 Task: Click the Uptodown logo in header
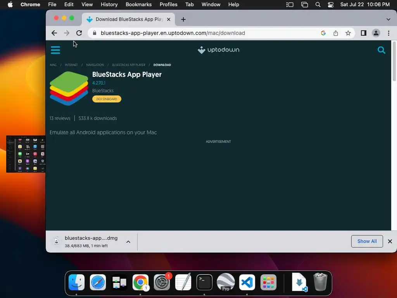pyautogui.click(x=218, y=50)
